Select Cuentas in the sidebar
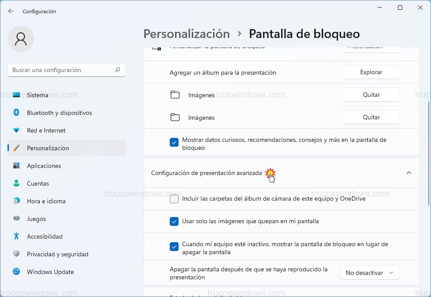The image size is (431, 297). tap(38, 183)
